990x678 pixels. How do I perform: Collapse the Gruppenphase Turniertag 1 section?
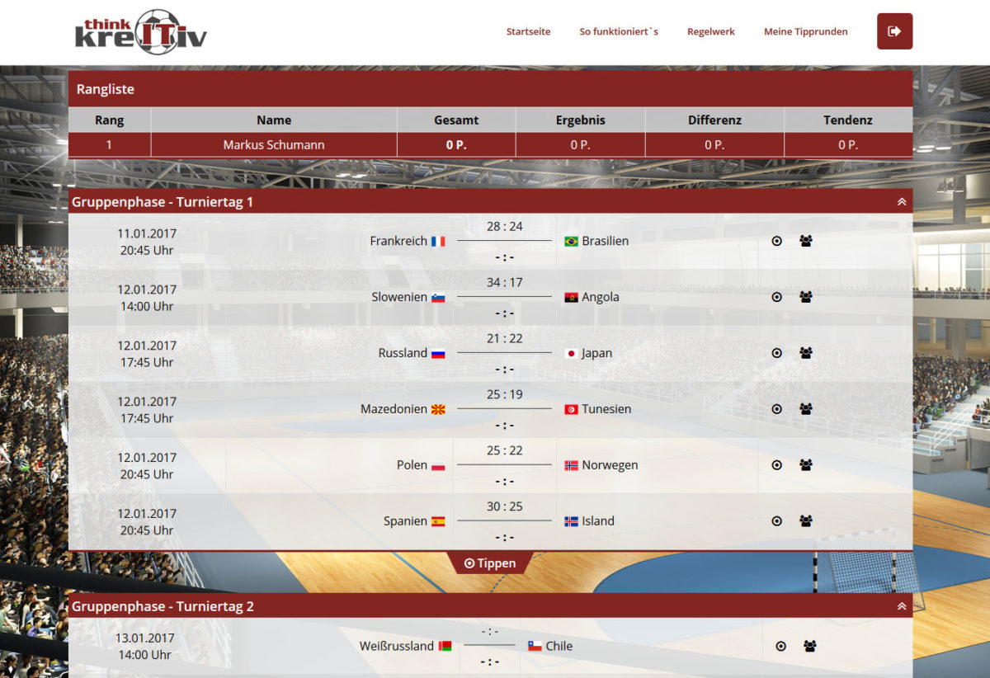(x=902, y=202)
